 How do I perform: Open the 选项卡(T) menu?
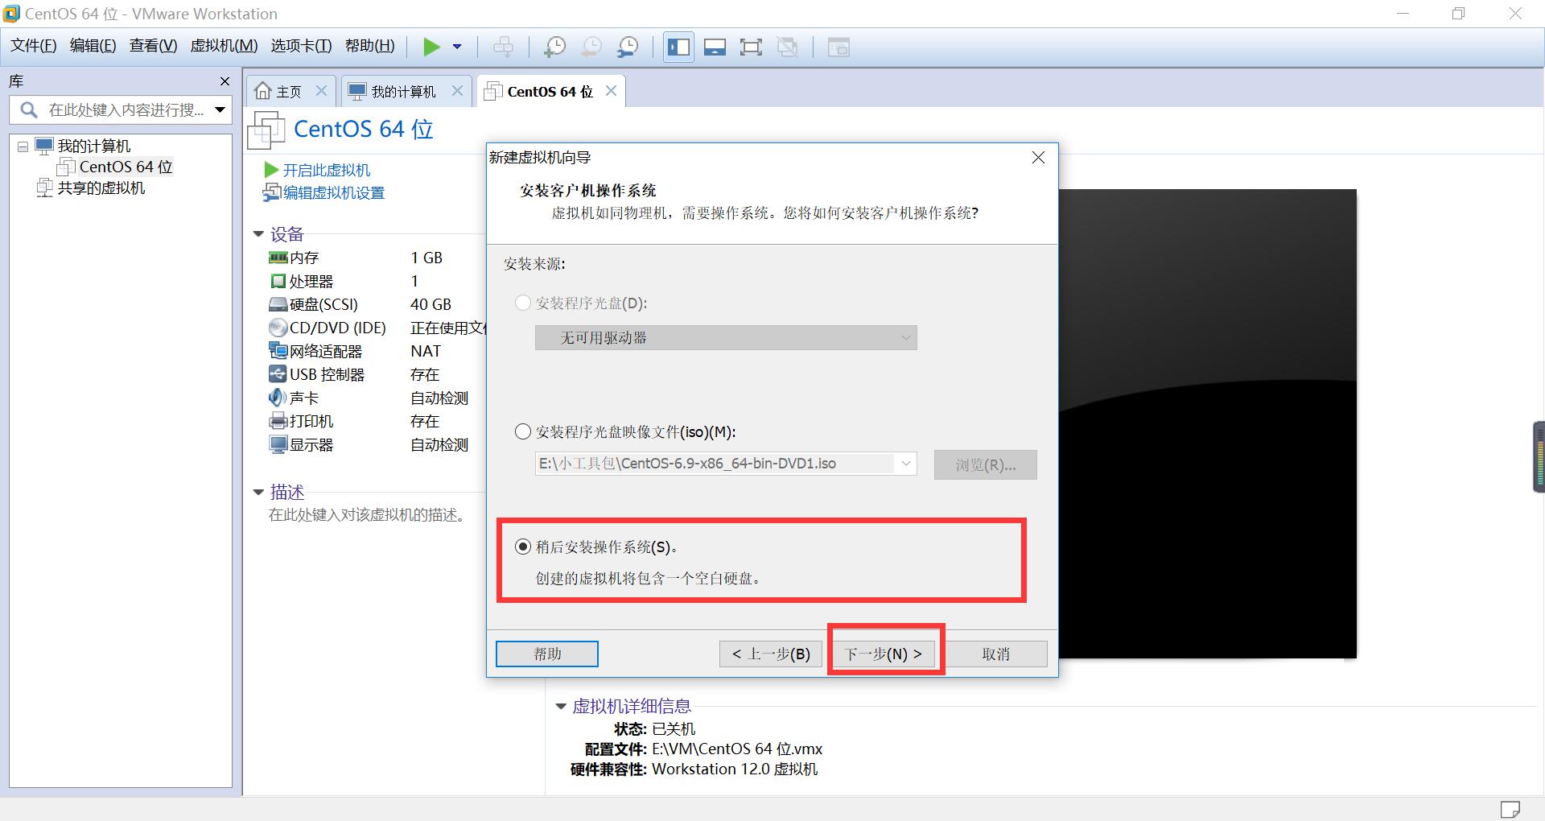(301, 46)
